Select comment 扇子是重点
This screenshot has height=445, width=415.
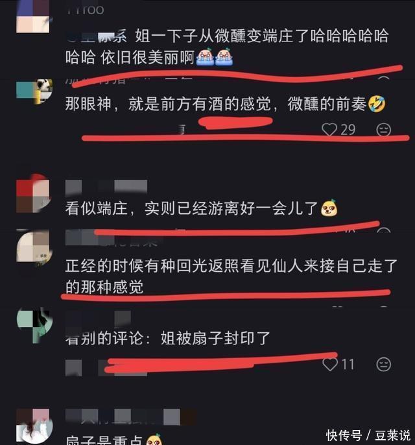click(113, 439)
